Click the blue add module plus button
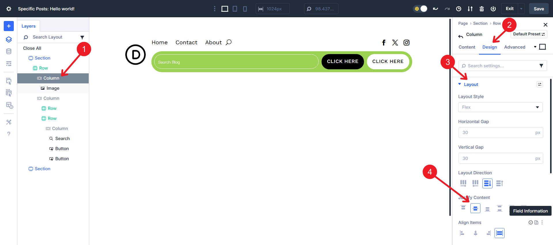The width and height of the screenshot is (553, 245). tap(9, 26)
